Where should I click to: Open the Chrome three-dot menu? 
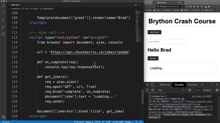click(x=218, y=6)
